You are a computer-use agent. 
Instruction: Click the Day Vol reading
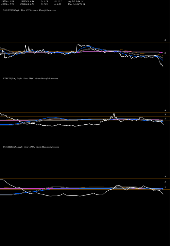[x=76, y=4]
